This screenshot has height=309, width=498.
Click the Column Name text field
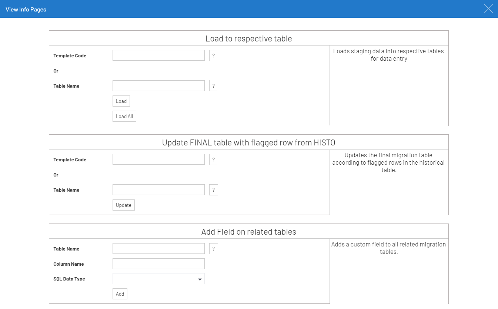pyautogui.click(x=158, y=264)
